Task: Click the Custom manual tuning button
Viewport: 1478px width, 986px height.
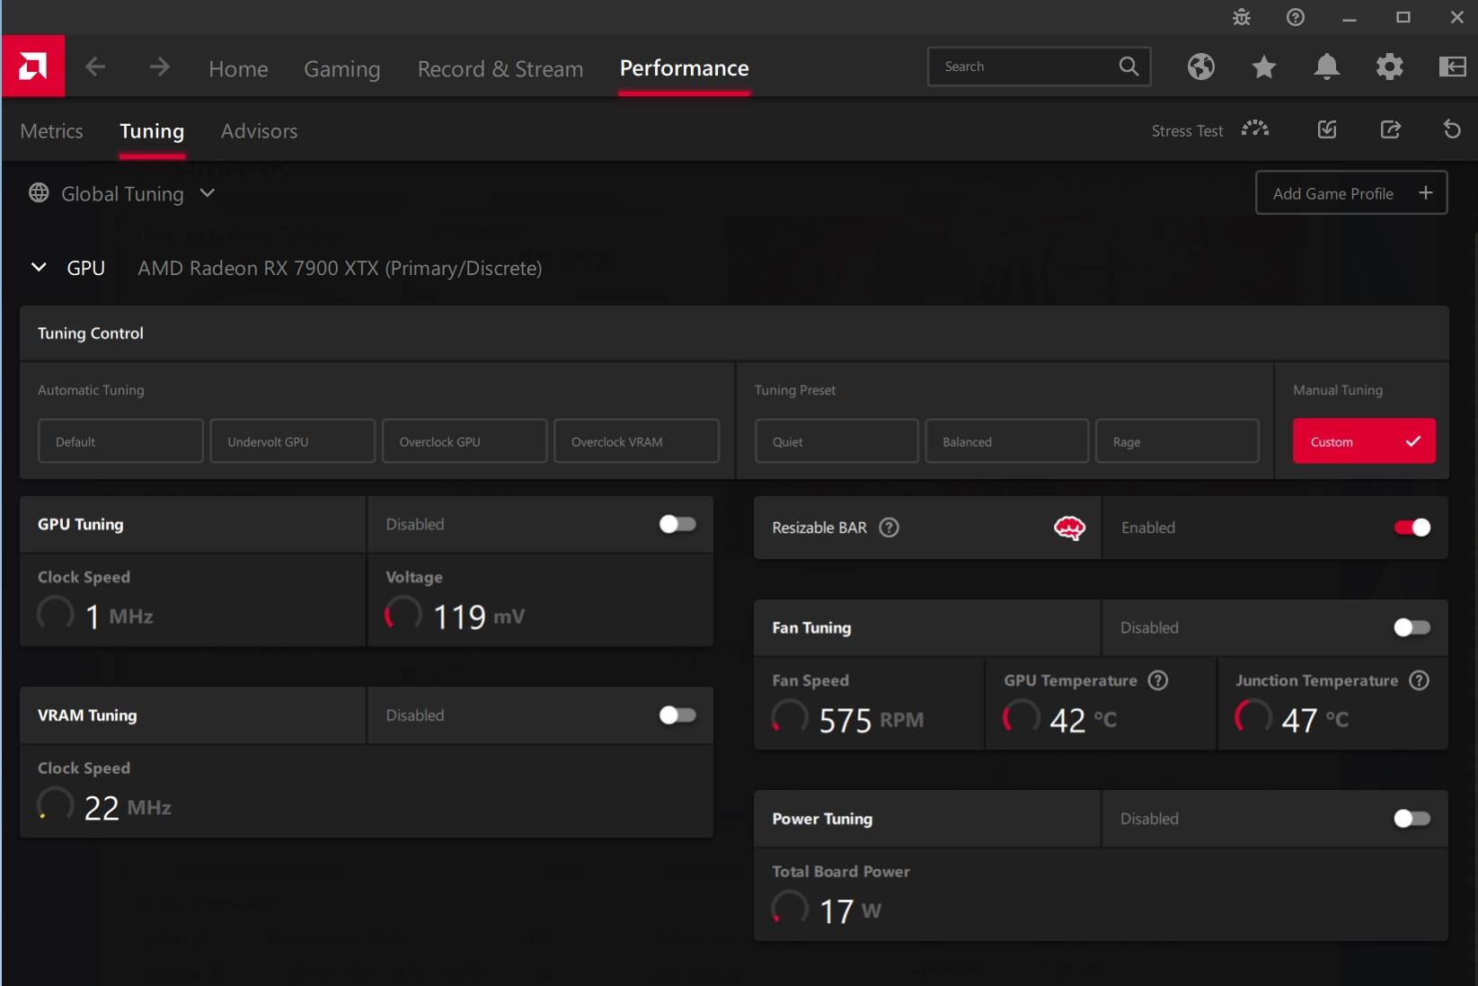Action: point(1364,441)
